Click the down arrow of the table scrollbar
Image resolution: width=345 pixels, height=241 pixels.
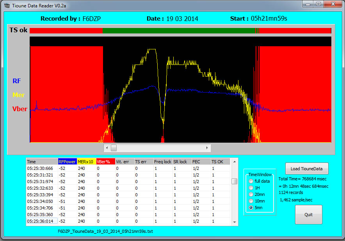click(235, 222)
